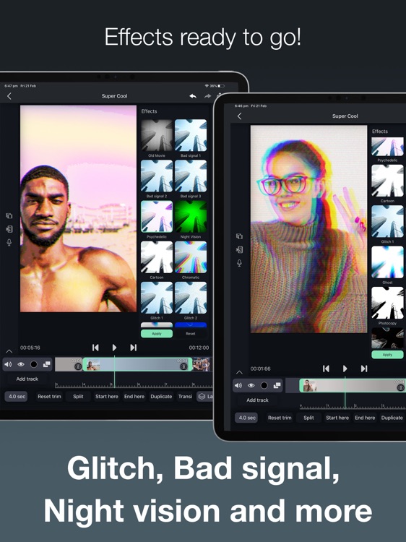406x542 pixels.
Task: Reset effect on left iPad
Action: (x=191, y=334)
